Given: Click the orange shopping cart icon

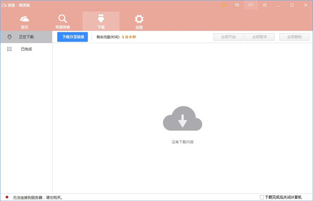Looking at the screenshot, I should (224, 5).
